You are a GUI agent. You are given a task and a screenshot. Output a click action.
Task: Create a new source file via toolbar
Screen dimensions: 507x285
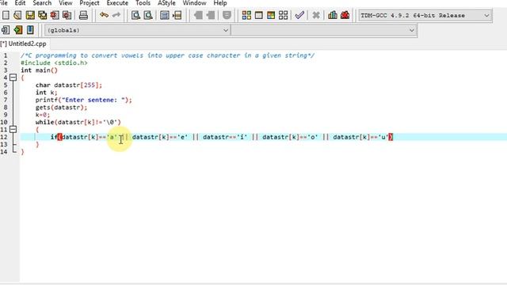pyautogui.click(x=6, y=15)
